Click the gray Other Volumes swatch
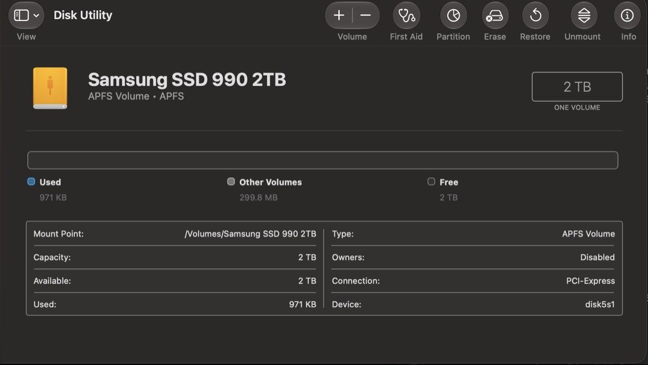This screenshot has width=648, height=365. coord(231,181)
